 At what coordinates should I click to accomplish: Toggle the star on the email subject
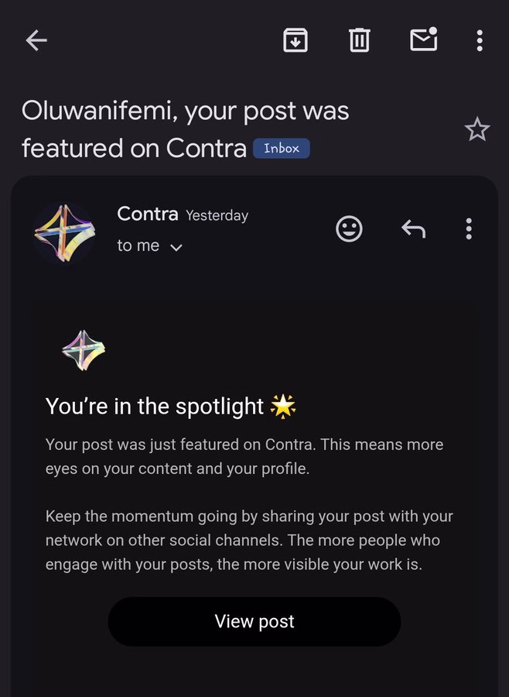click(x=477, y=129)
